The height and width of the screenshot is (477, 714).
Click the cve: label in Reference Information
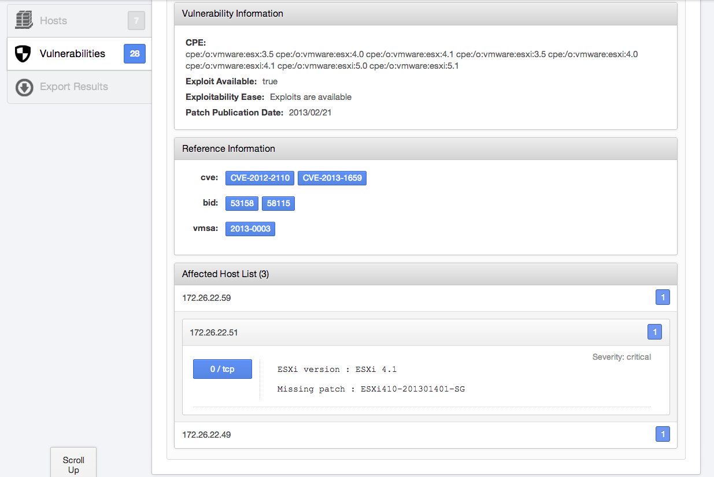[x=209, y=178]
